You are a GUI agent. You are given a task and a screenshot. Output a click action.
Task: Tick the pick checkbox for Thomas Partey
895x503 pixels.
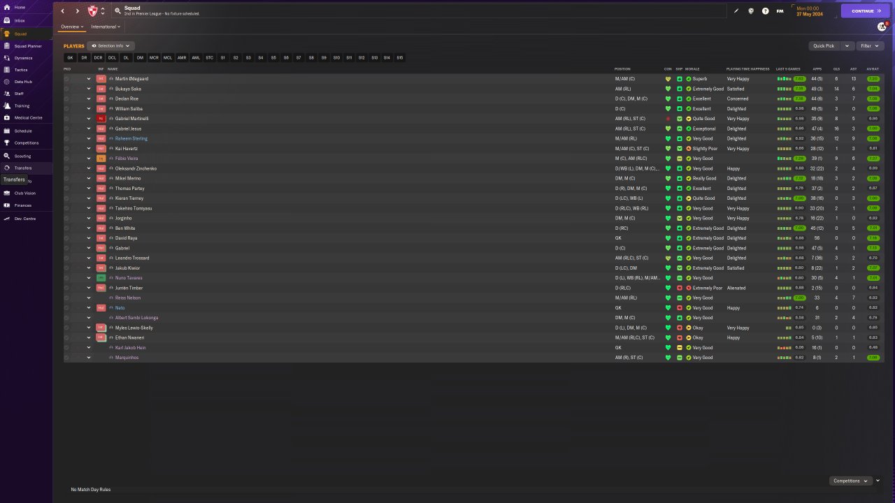[66, 189]
